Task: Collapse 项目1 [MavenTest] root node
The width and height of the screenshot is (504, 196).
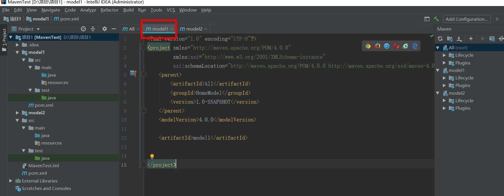Action: 11,37
